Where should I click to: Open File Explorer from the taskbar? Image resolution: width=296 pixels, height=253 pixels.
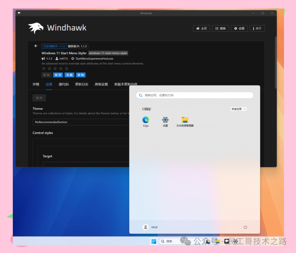[217, 241]
